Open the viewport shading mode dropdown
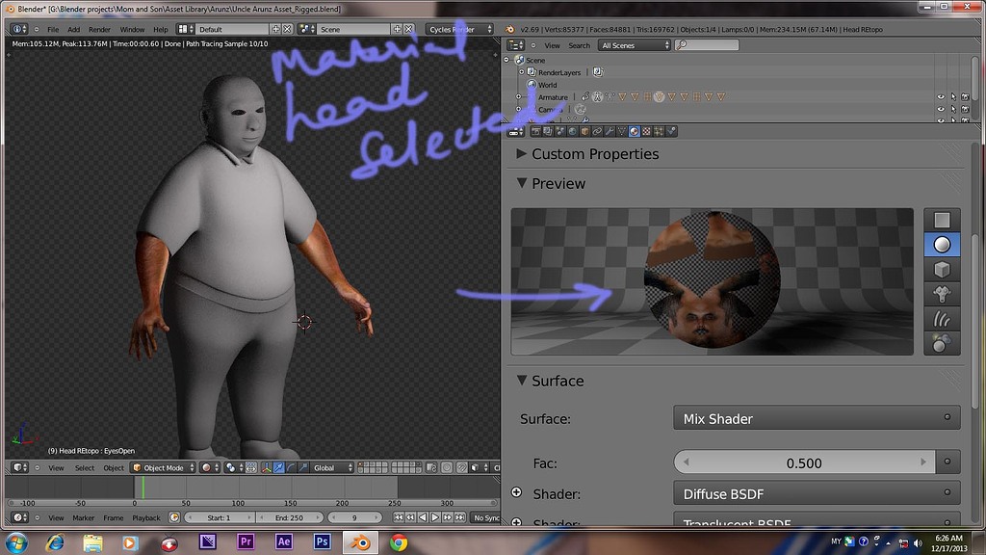The height and width of the screenshot is (555, 986). (x=209, y=467)
